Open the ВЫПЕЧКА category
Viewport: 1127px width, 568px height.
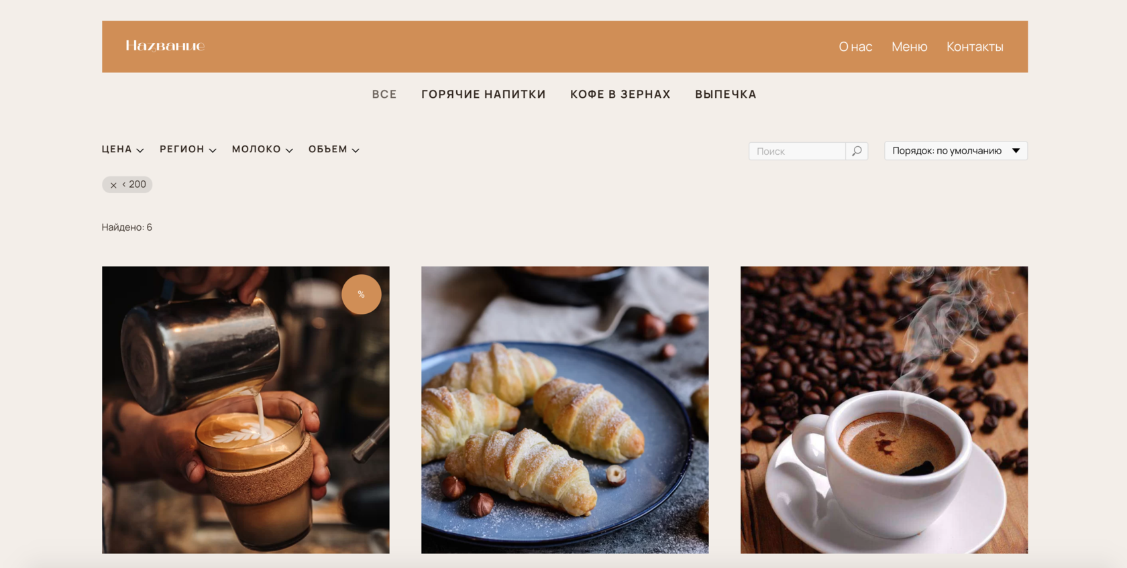tap(726, 95)
